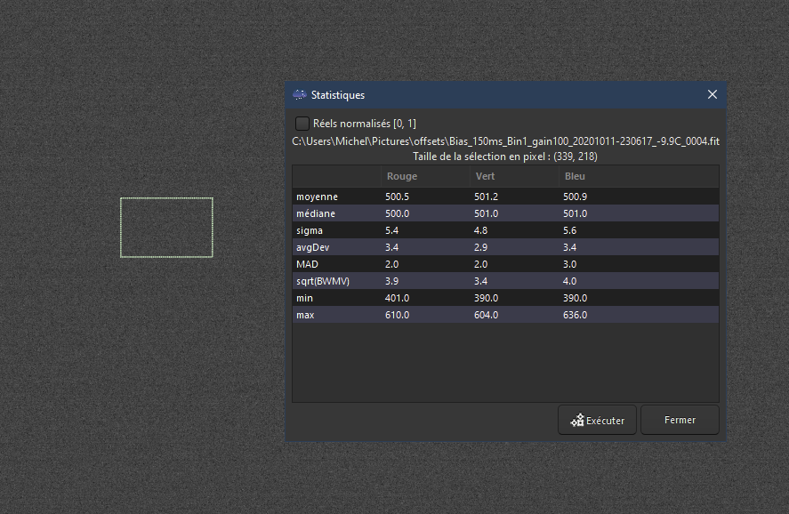
Task: Click the sigma Bleu value 5.6
Action: coord(569,230)
